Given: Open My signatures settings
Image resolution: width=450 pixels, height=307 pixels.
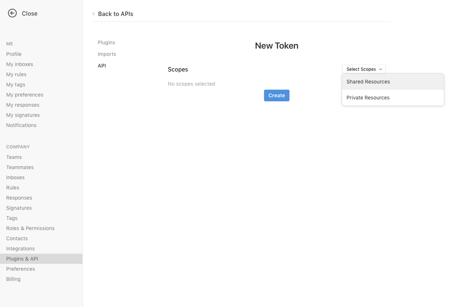Looking at the screenshot, I should [23, 115].
